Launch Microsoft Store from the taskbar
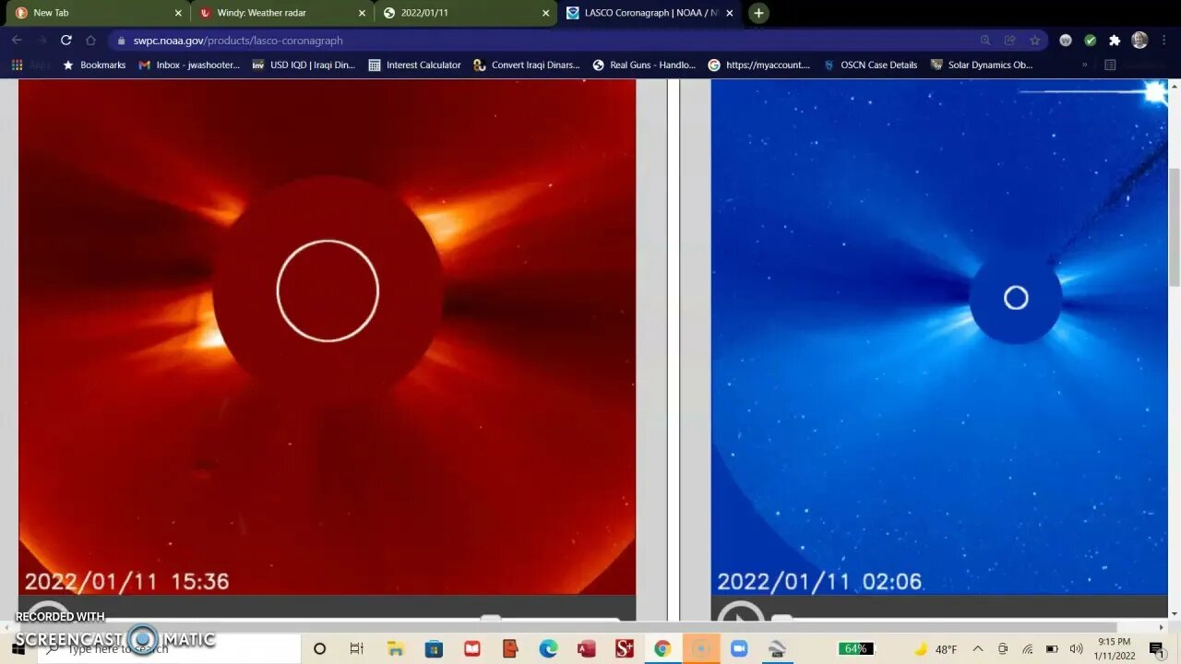The width and height of the screenshot is (1181, 664). [434, 648]
